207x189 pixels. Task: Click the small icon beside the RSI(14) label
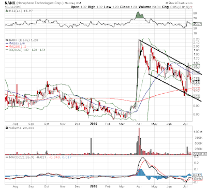coord(7,11)
